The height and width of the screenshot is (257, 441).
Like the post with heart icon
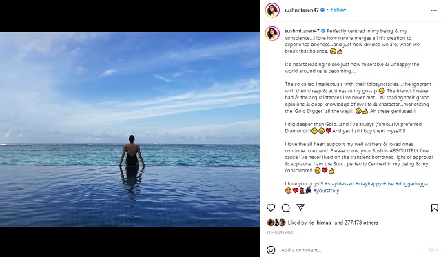click(x=271, y=208)
